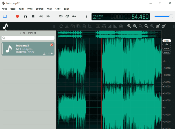Switch vertical scale to dB
This screenshot has width=175, height=129.
(x=167, y=45)
